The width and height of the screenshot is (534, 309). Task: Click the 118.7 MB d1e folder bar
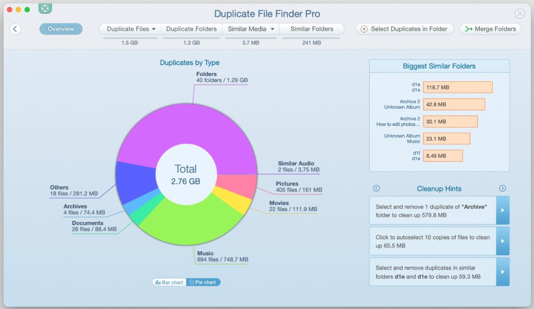tap(458, 87)
